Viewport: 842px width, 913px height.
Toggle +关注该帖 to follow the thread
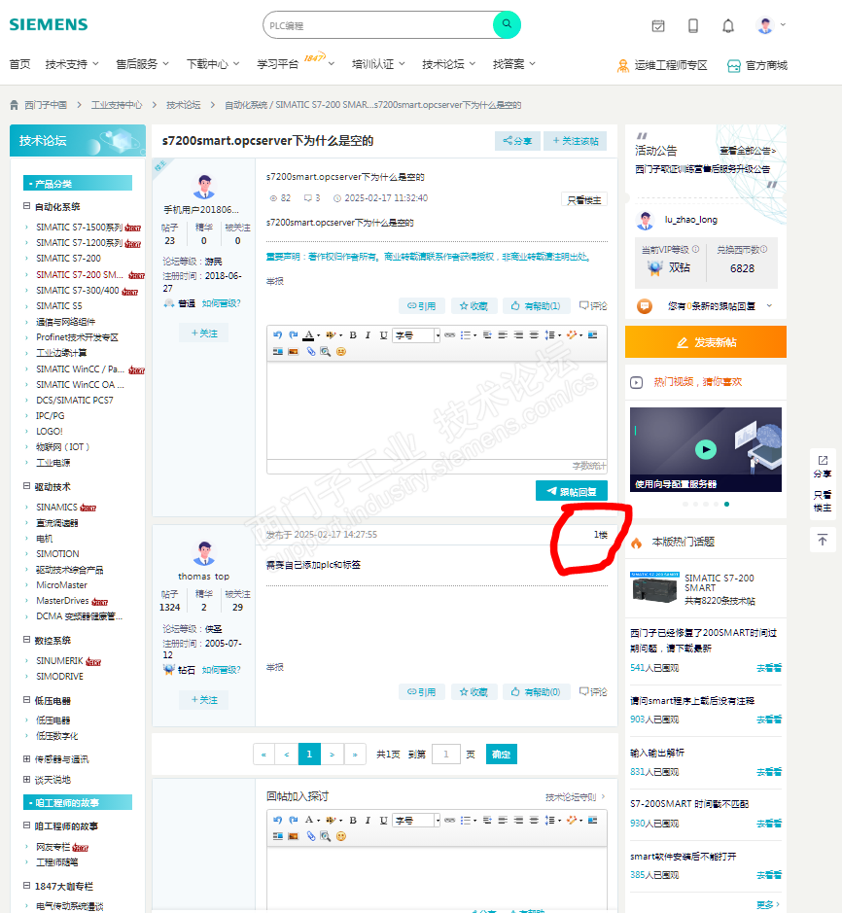576,141
